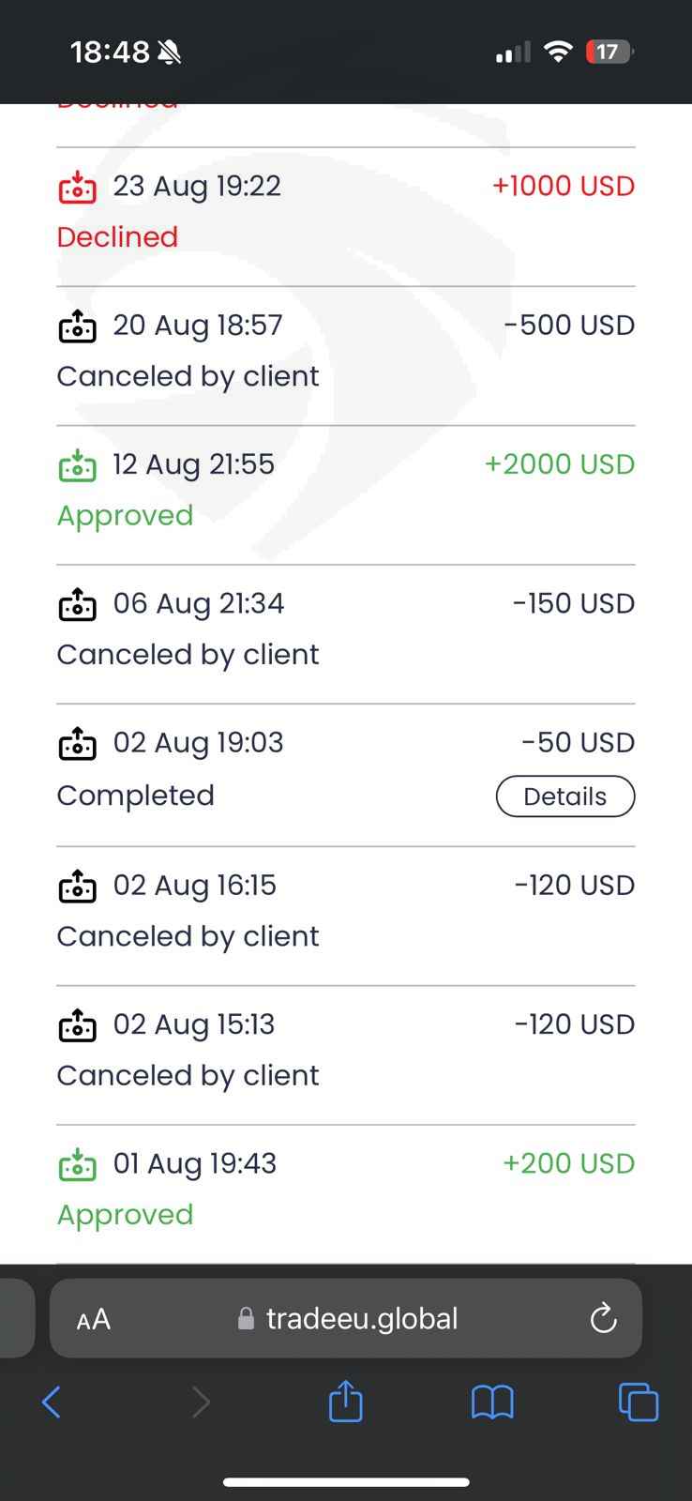
Task: Open the AA text size menu
Action: pos(94,1320)
